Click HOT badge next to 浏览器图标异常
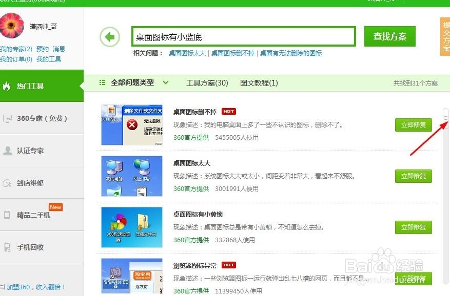 click(x=229, y=265)
